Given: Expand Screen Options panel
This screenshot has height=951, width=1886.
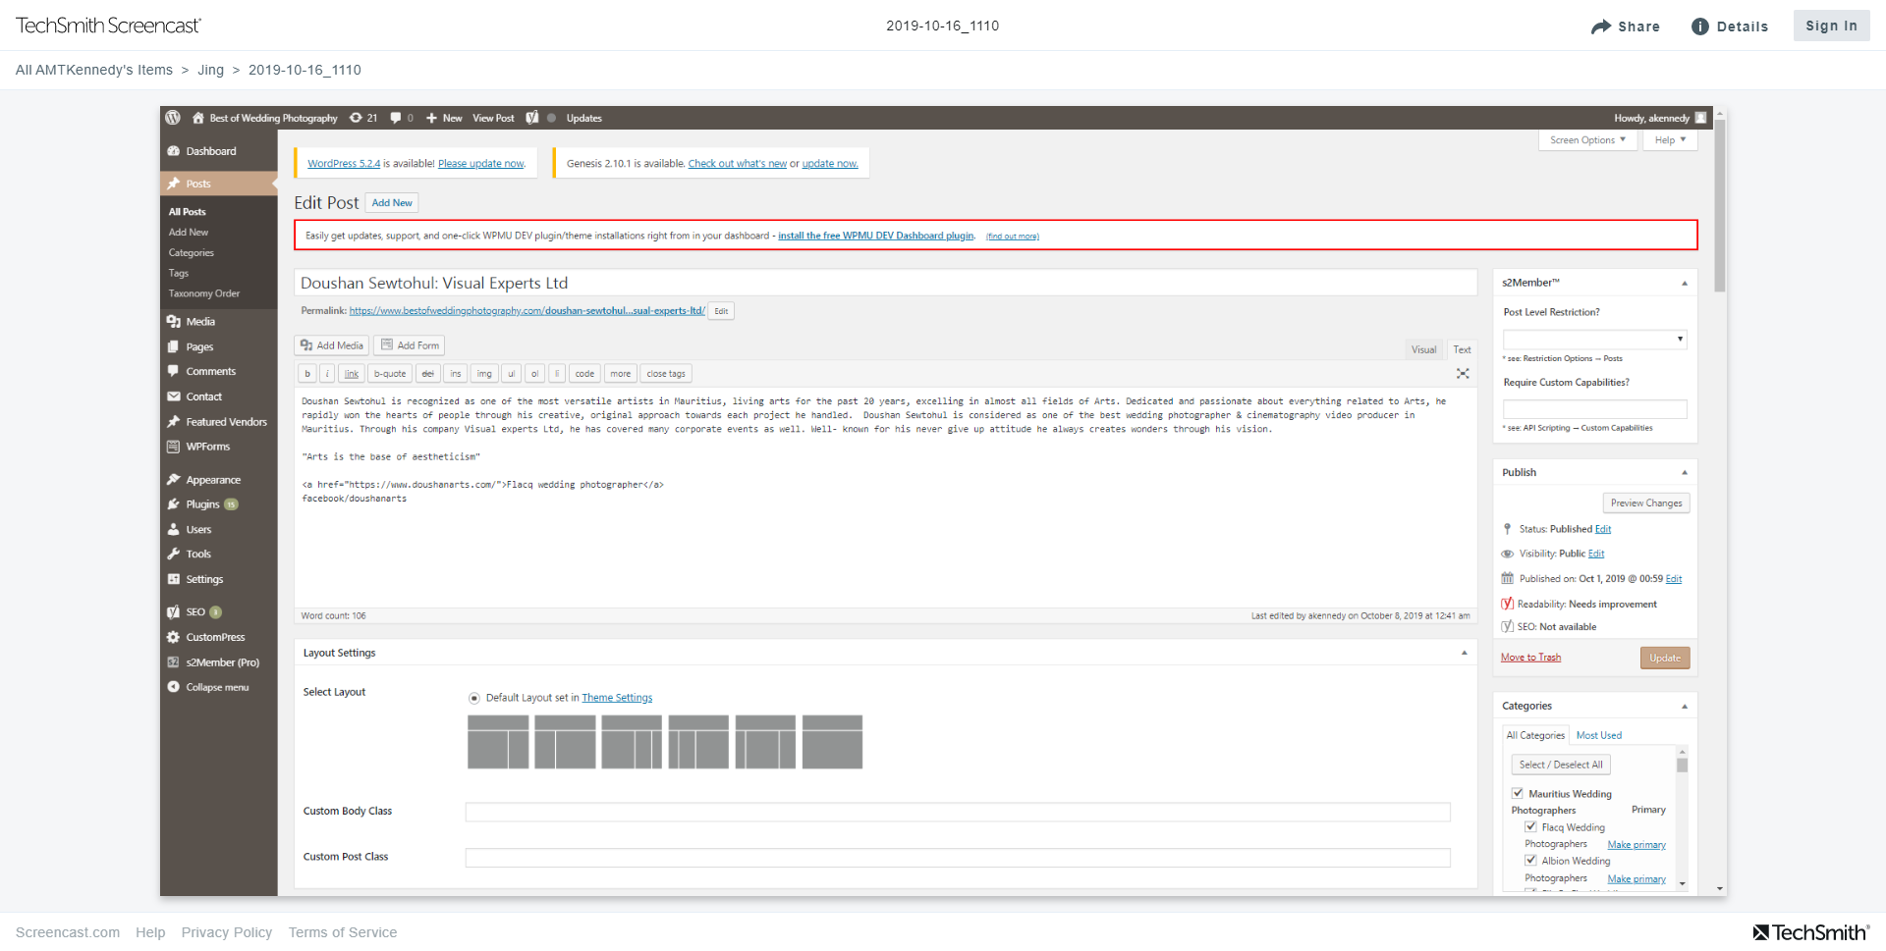Looking at the screenshot, I should click(1587, 140).
